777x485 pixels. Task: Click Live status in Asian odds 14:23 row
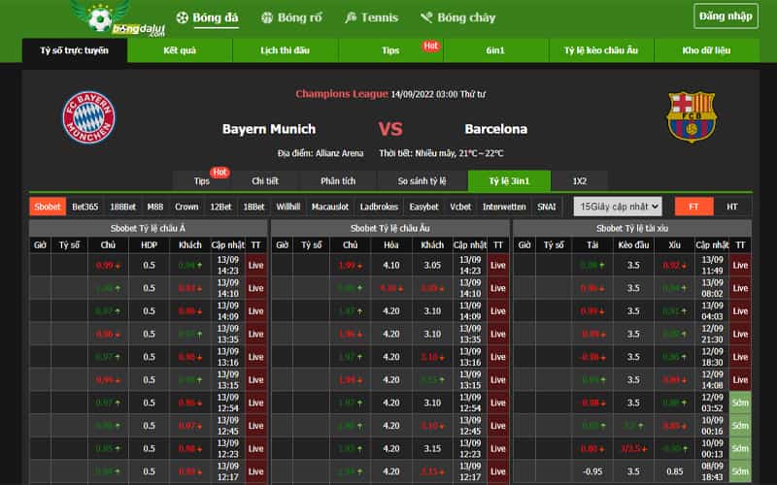(256, 265)
